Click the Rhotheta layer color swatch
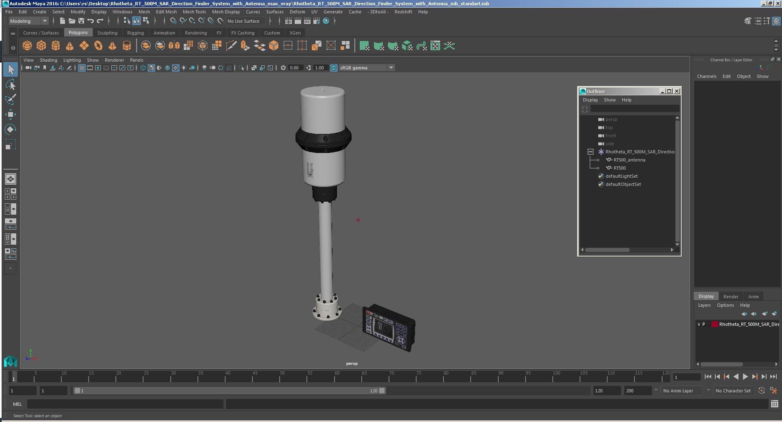Image resolution: width=782 pixels, height=422 pixels. pyautogui.click(x=715, y=324)
